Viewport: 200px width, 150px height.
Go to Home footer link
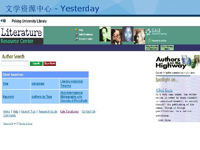tap(7, 111)
